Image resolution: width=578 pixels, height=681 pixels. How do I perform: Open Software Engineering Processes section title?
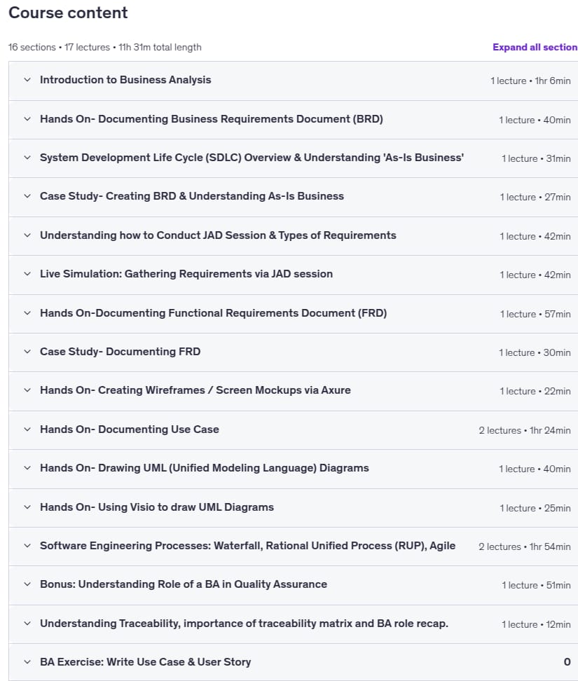[x=247, y=546]
